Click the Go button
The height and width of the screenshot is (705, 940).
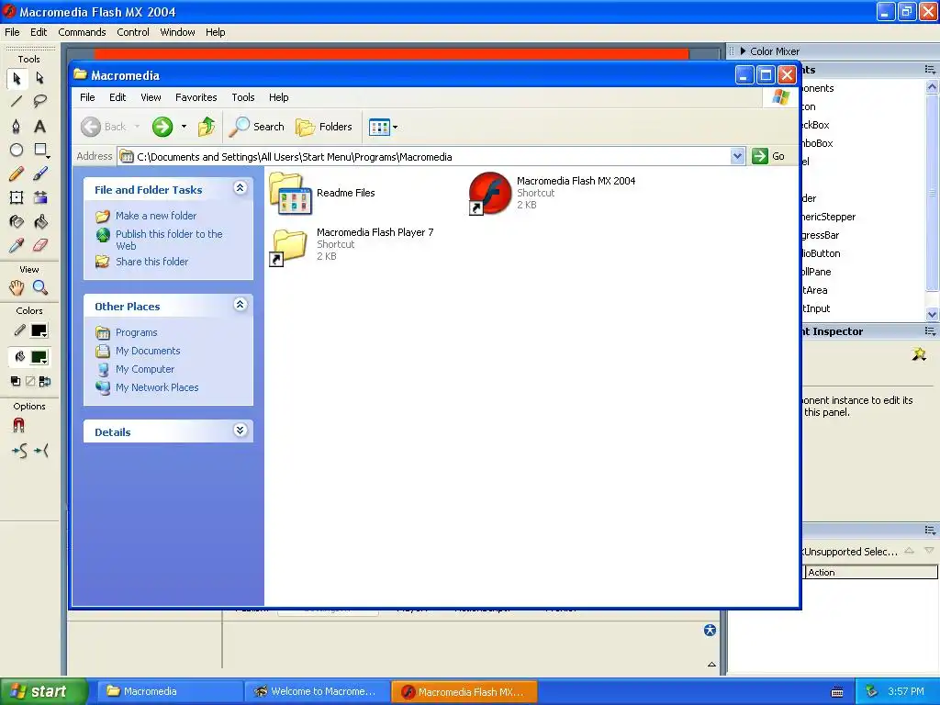pos(768,156)
